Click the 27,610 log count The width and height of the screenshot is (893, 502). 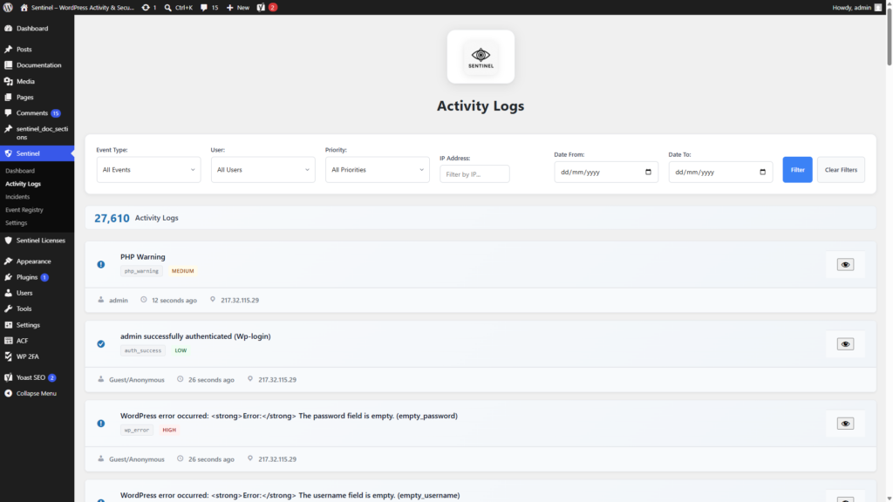click(112, 218)
